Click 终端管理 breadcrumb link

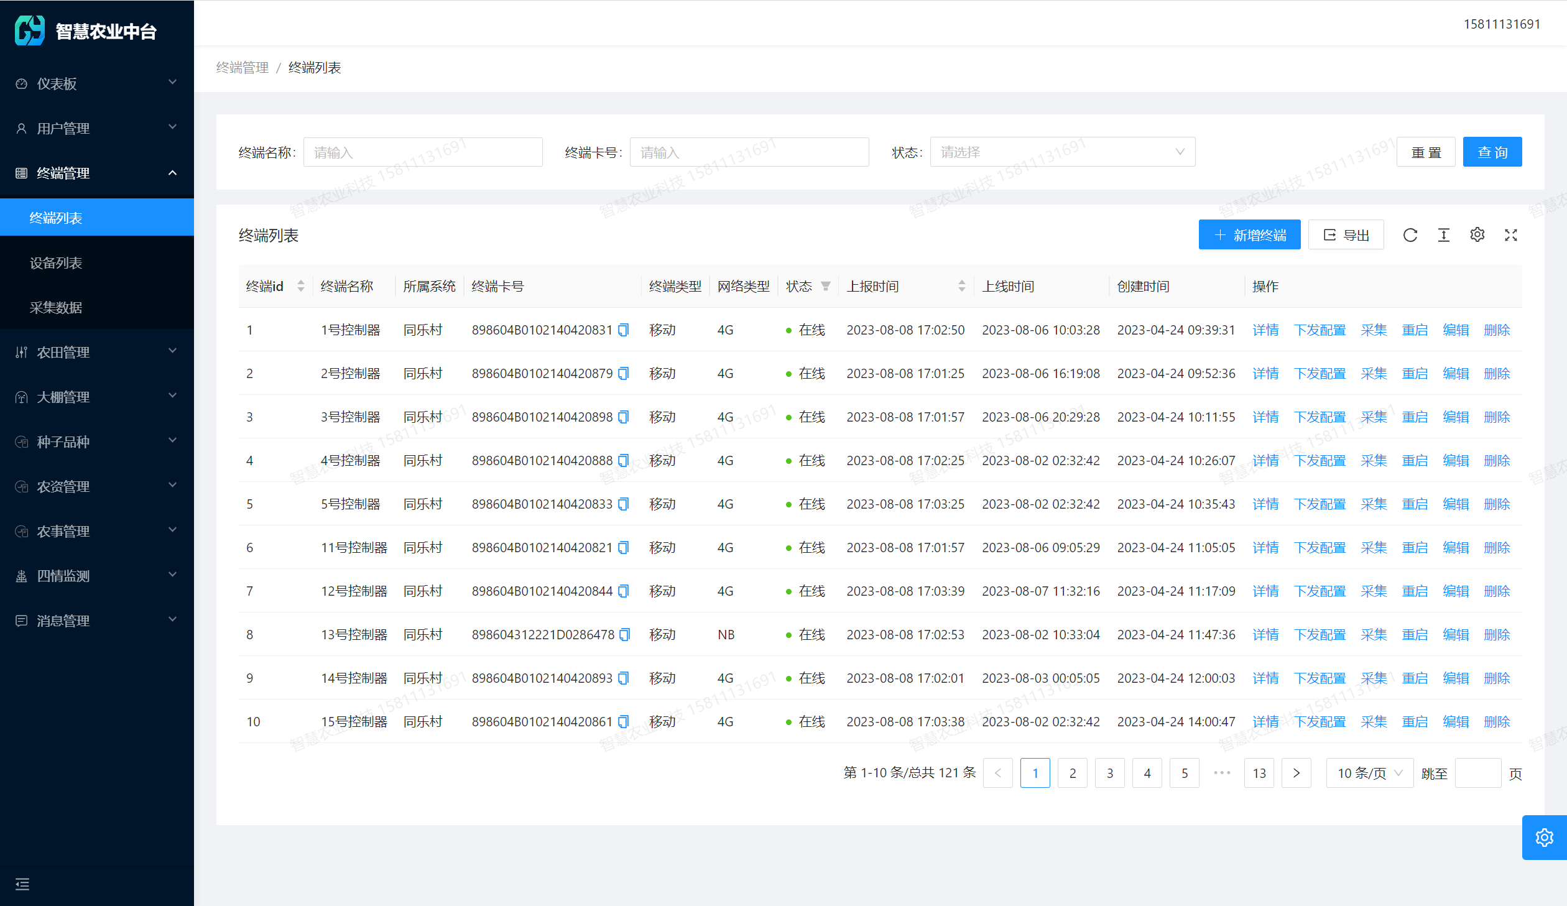[242, 67]
